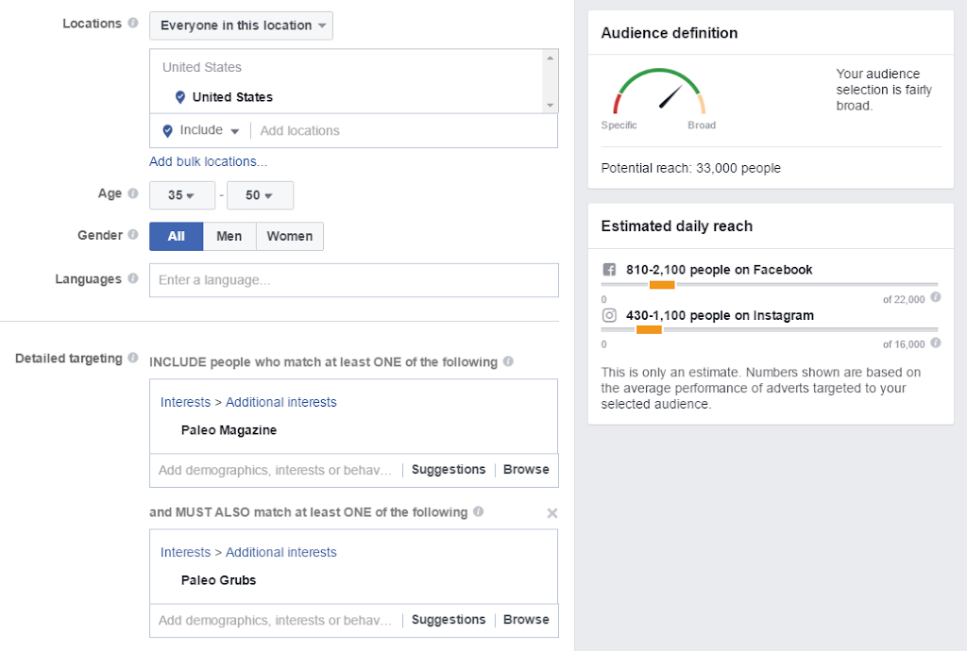Open the minimum age 35 dropdown
The width and height of the screenshot is (967, 651).
[182, 196]
